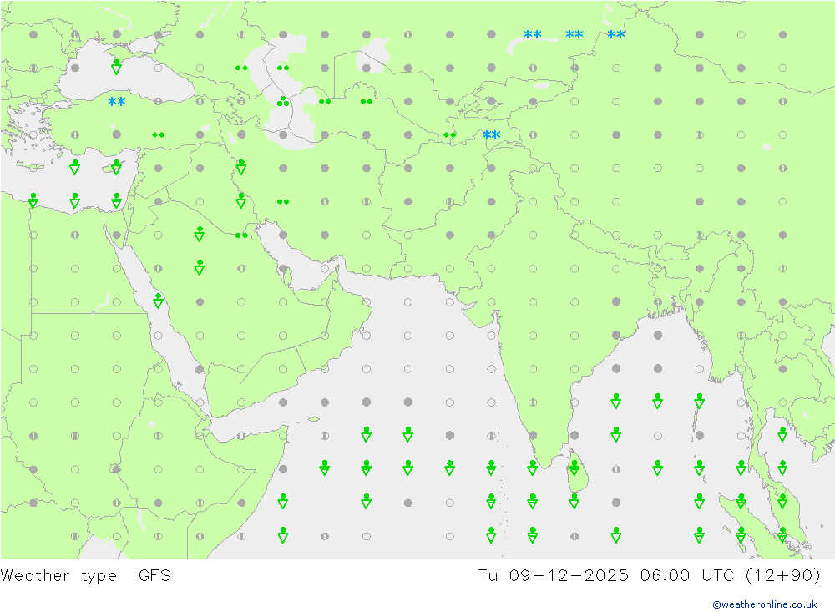This screenshot has height=612, width=835.
Task: Open the weatheronline.co.uk copyright link
Action: (764, 604)
